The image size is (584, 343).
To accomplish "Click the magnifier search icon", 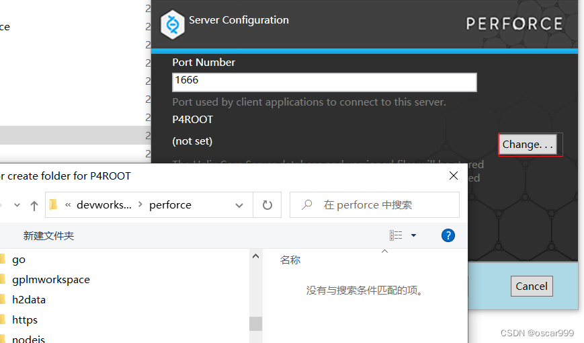I will 307,204.
